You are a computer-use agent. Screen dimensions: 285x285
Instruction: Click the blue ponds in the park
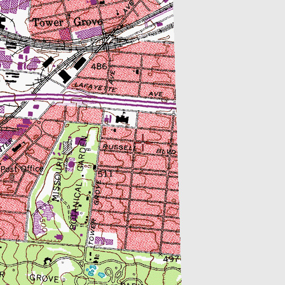[x=96, y=272]
